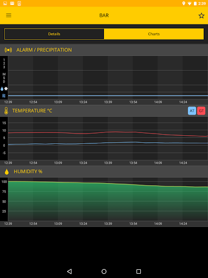The height and width of the screenshot is (278, 208).
Task: Tap the Wi-Fi status icon
Action: [190, 3]
